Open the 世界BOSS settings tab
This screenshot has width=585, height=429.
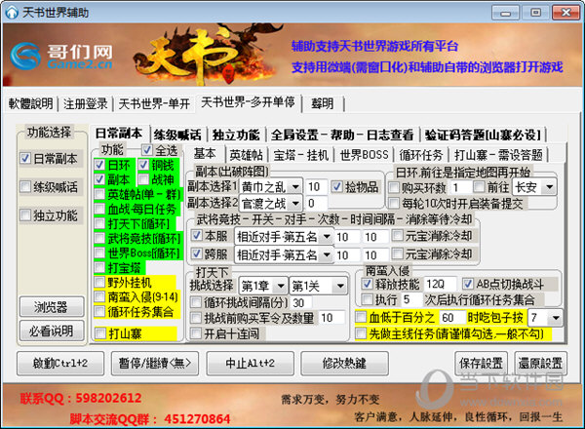coord(364,155)
